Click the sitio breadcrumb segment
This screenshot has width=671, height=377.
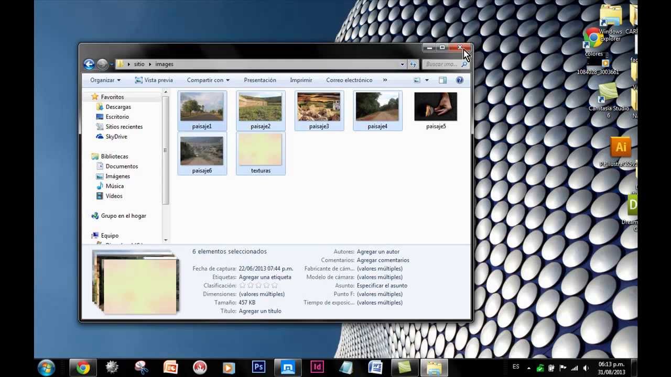(x=139, y=64)
